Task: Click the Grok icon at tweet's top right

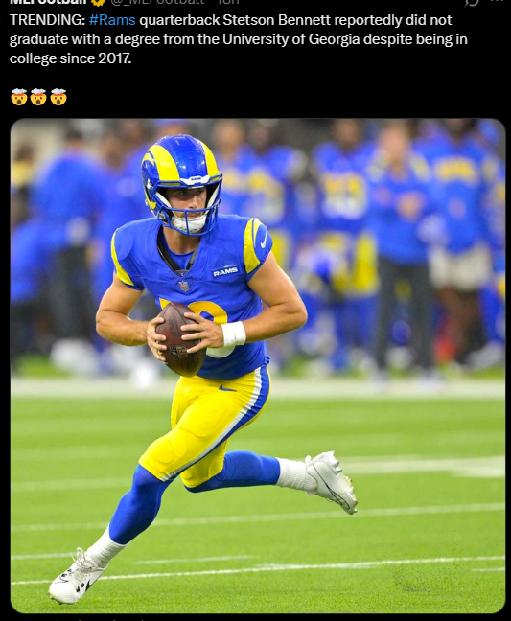Action: coord(472,2)
